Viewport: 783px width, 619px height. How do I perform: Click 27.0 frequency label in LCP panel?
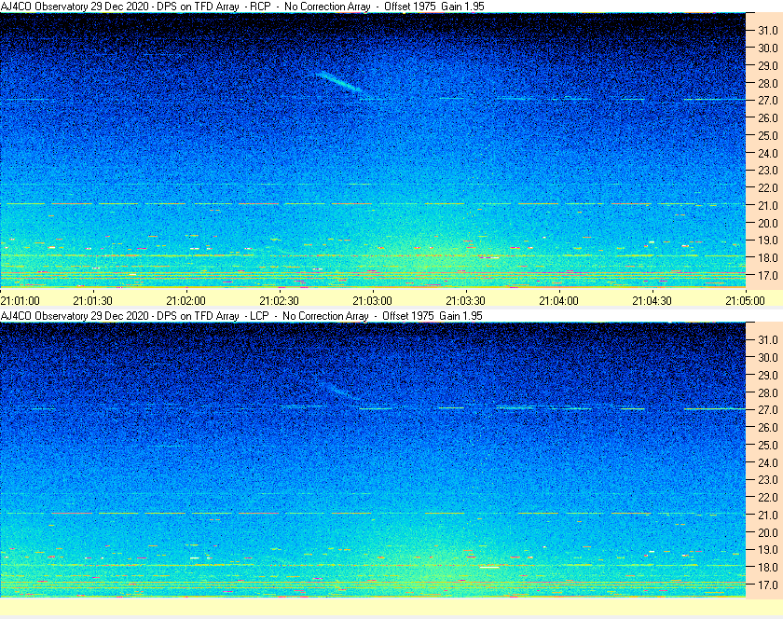coord(768,409)
